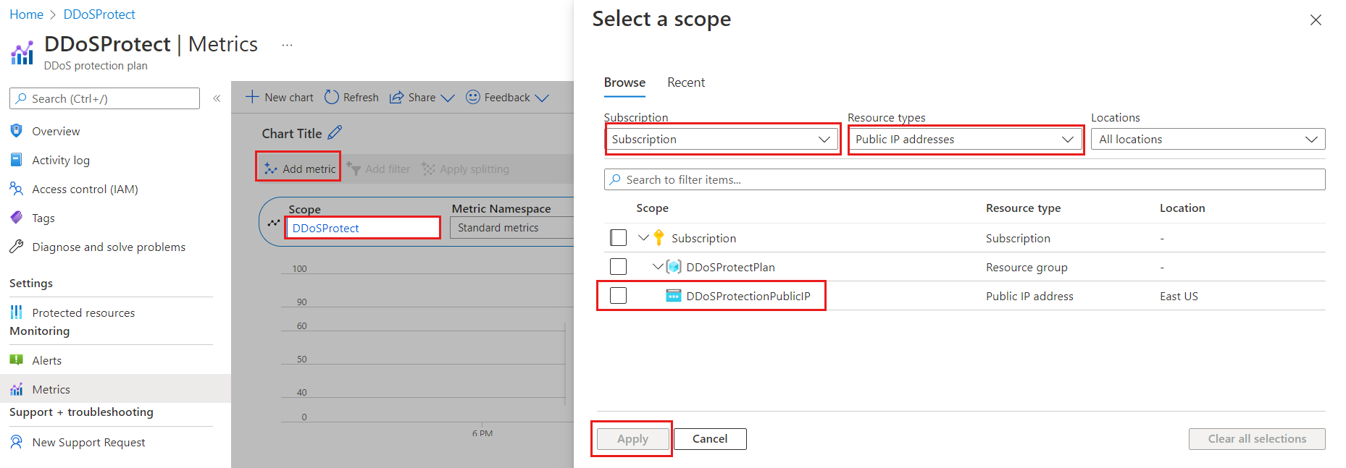Check the Subscription scope checkbox
The width and height of the screenshot is (1346, 468).
(x=618, y=238)
